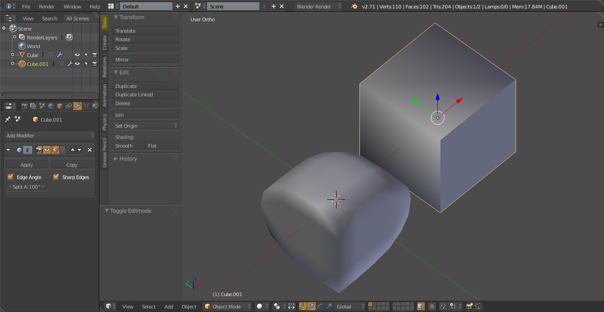
Task: Click the Blender logo in the header
Action: 355,7
